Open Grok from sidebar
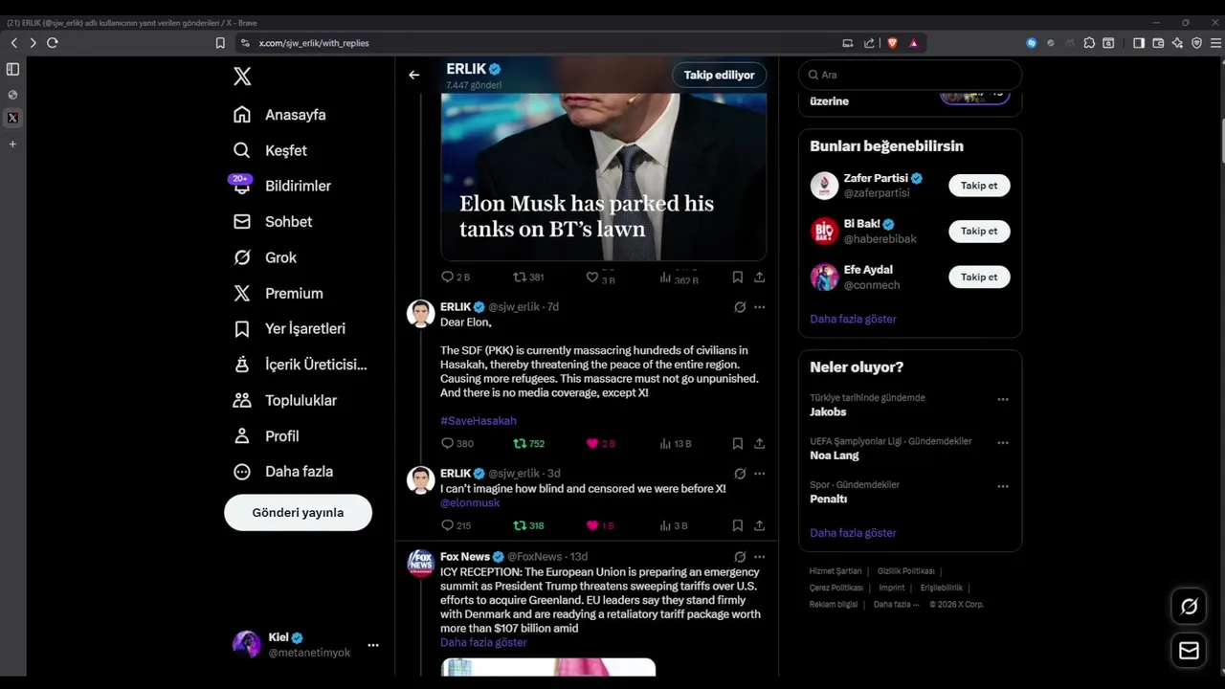This screenshot has height=689, width=1225. click(265, 257)
